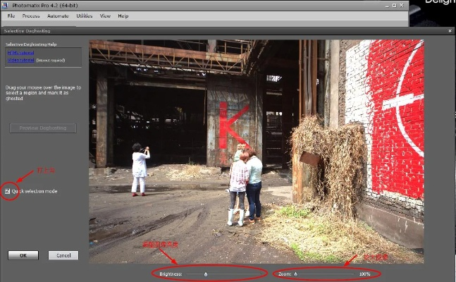
Task: Open the Utilities menu
Action: pyautogui.click(x=84, y=16)
